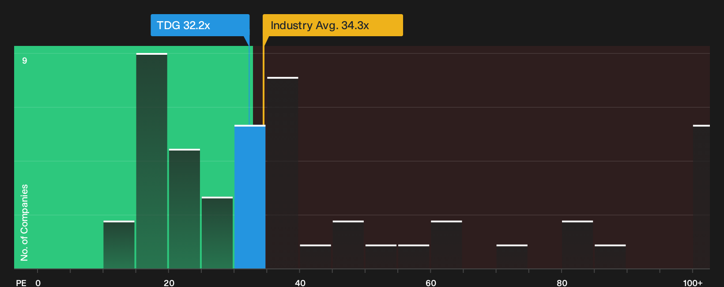
Task: Click the No. of Companies axis title
Action: [24, 223]
